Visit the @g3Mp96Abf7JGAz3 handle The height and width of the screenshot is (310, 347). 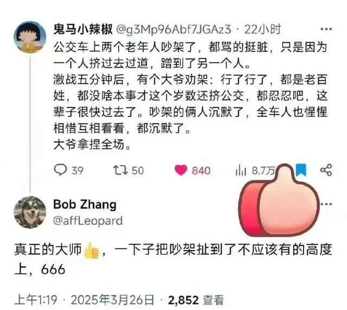(173, 29)
